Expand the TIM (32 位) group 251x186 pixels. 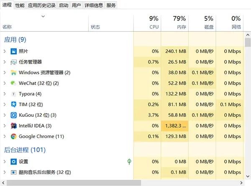click(5, 105)
